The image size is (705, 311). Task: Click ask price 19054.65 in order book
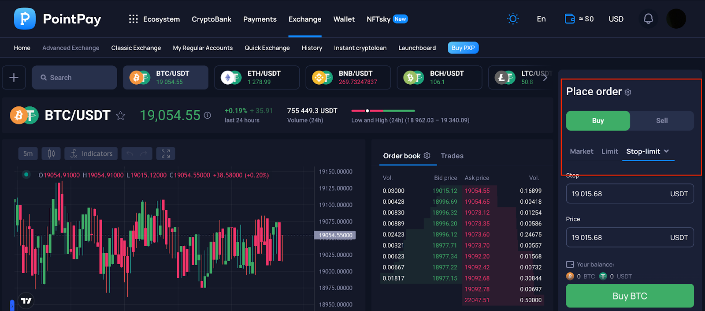(x=477, y=202)
